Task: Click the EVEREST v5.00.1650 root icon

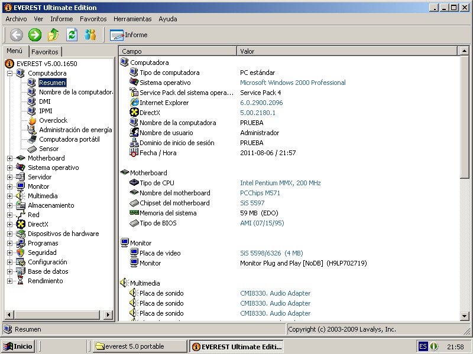Action: click(9, 64)
